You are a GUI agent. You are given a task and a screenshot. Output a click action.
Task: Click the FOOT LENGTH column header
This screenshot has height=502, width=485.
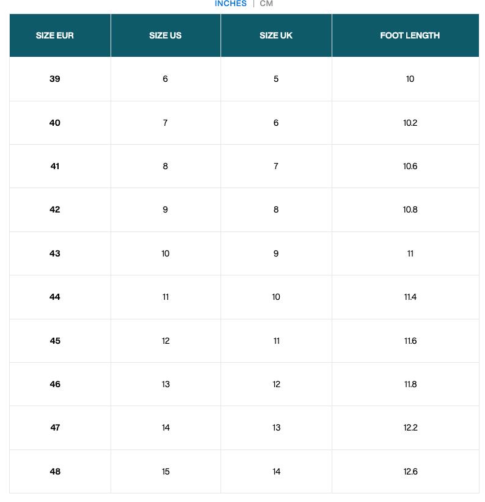tap(410, 35)
